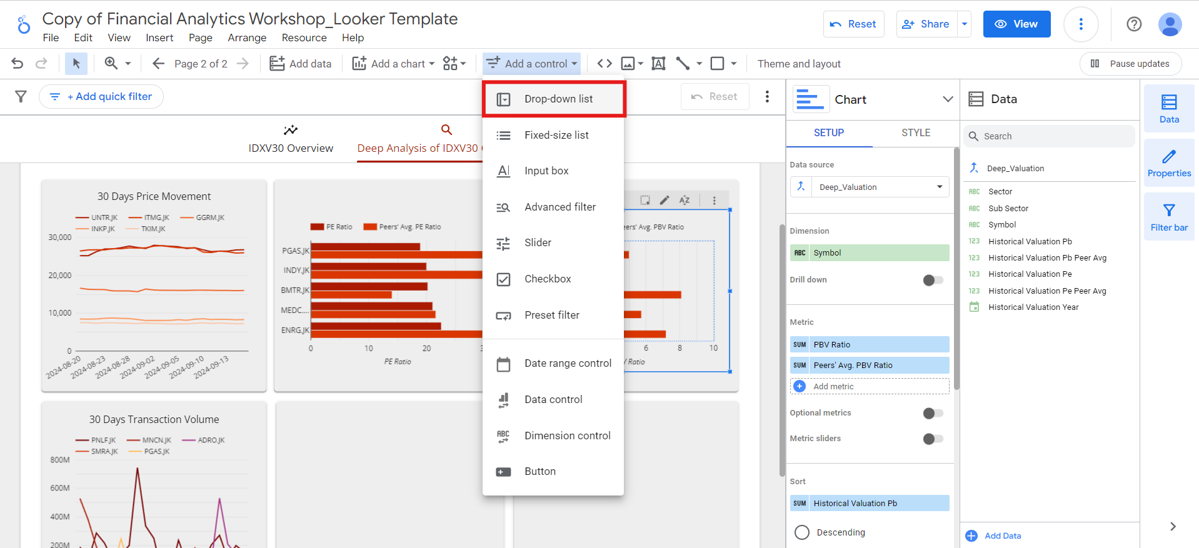
Task: Select the selection mode pointer tool
Action: click(76, 64)
